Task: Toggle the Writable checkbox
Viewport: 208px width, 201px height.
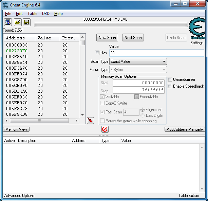Action: (102, 97)
